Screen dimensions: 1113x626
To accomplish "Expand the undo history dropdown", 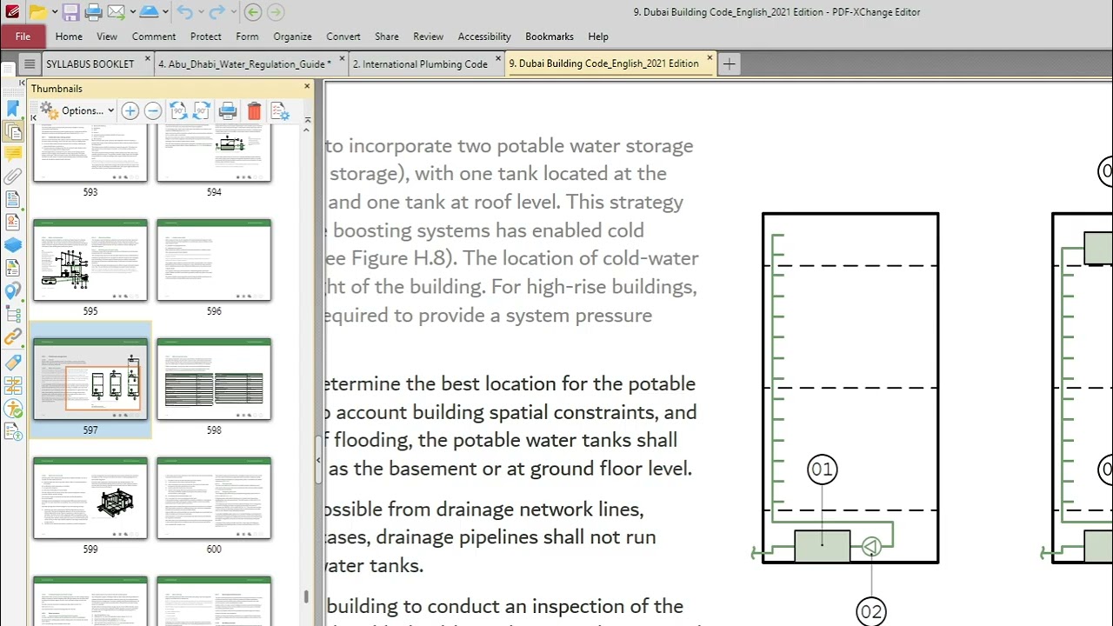I will click(200, 12).
